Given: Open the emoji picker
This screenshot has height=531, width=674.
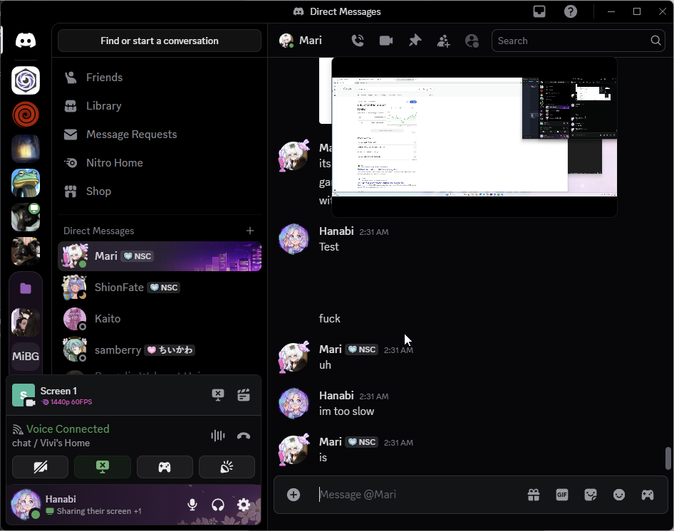Looking at the screenshot, I should (619, 495).
